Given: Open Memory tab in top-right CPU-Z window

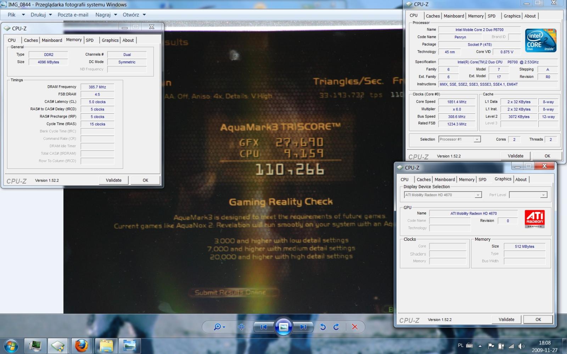Looking at the screenshot, I should click(476, 16).
